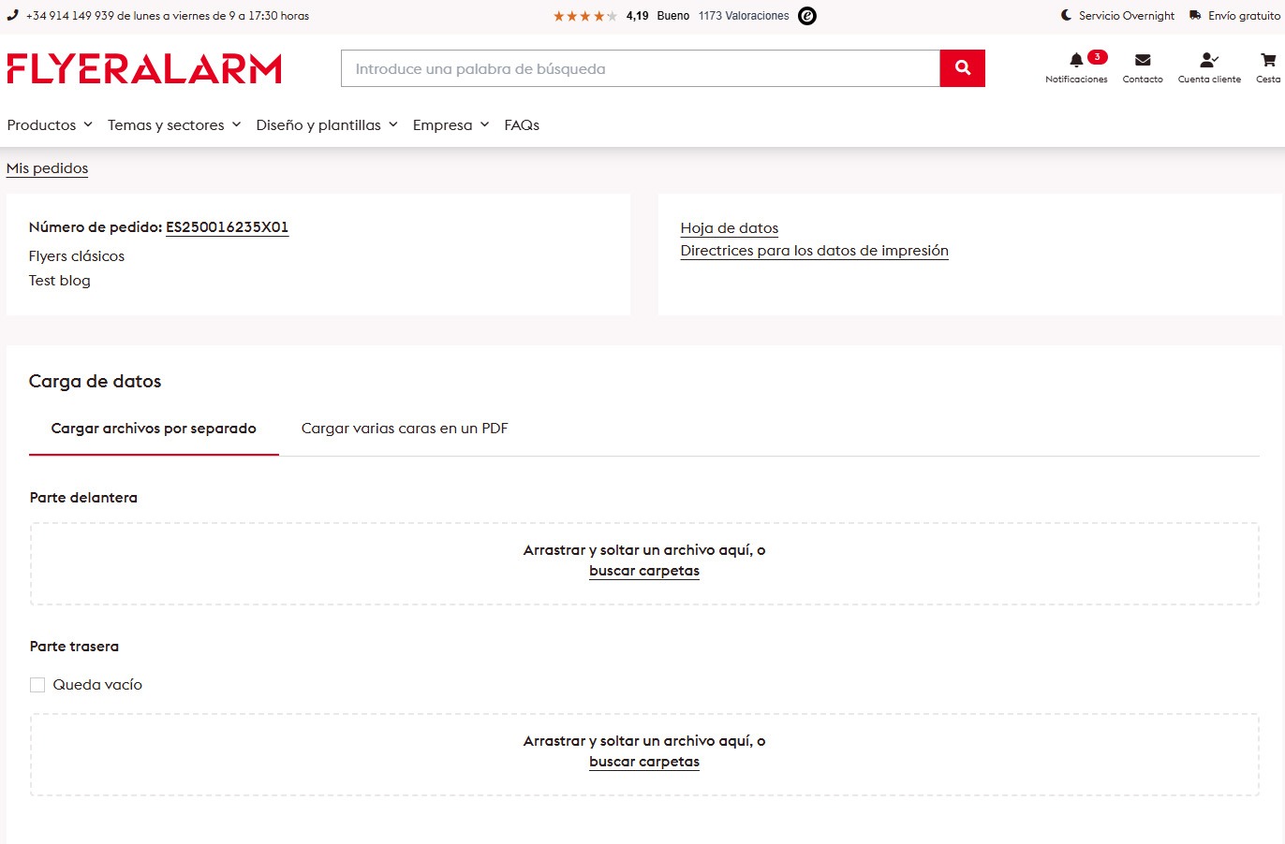Open Cuenta cliente user icon
1285x844 pixels.
[x=1208, y=61]
